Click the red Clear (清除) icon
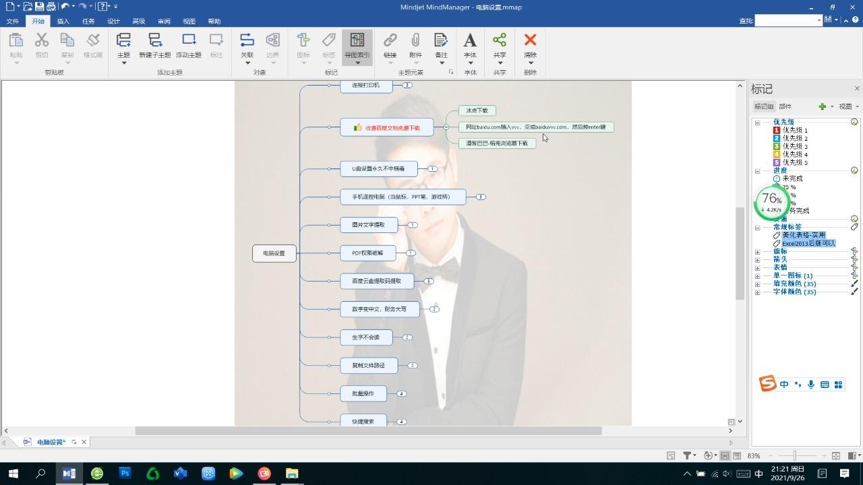 pos(531,41)
